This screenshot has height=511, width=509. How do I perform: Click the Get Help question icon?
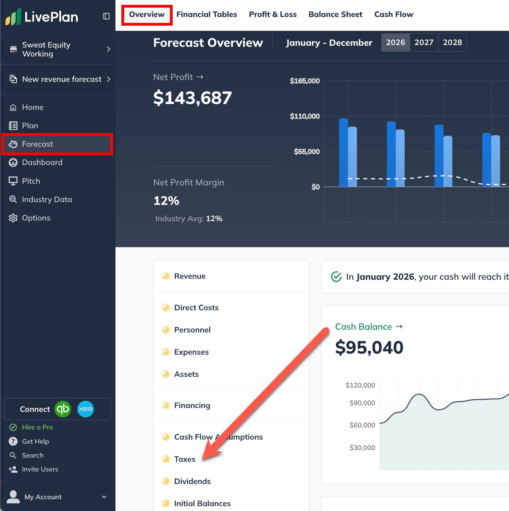pyautogui.click(x=13, y=441)
